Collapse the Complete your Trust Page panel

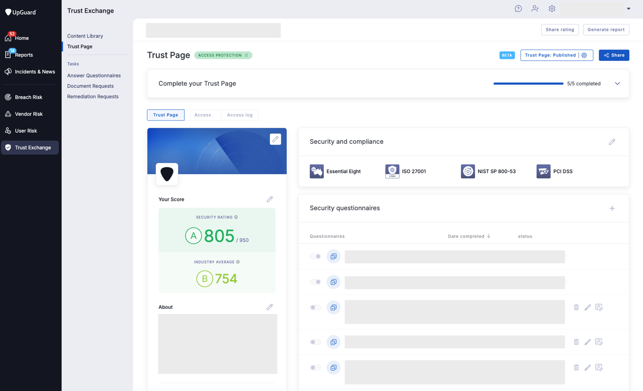617,83
